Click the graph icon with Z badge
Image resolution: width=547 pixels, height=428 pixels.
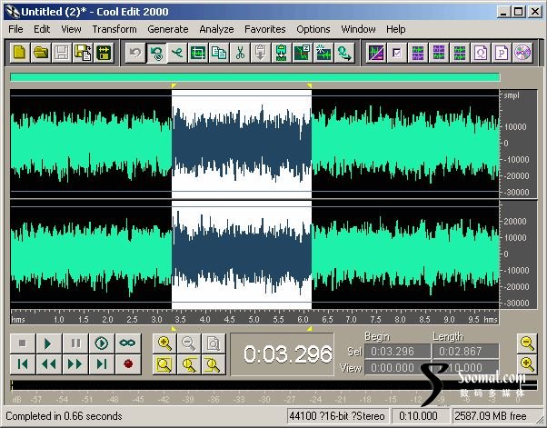[302, 53]
